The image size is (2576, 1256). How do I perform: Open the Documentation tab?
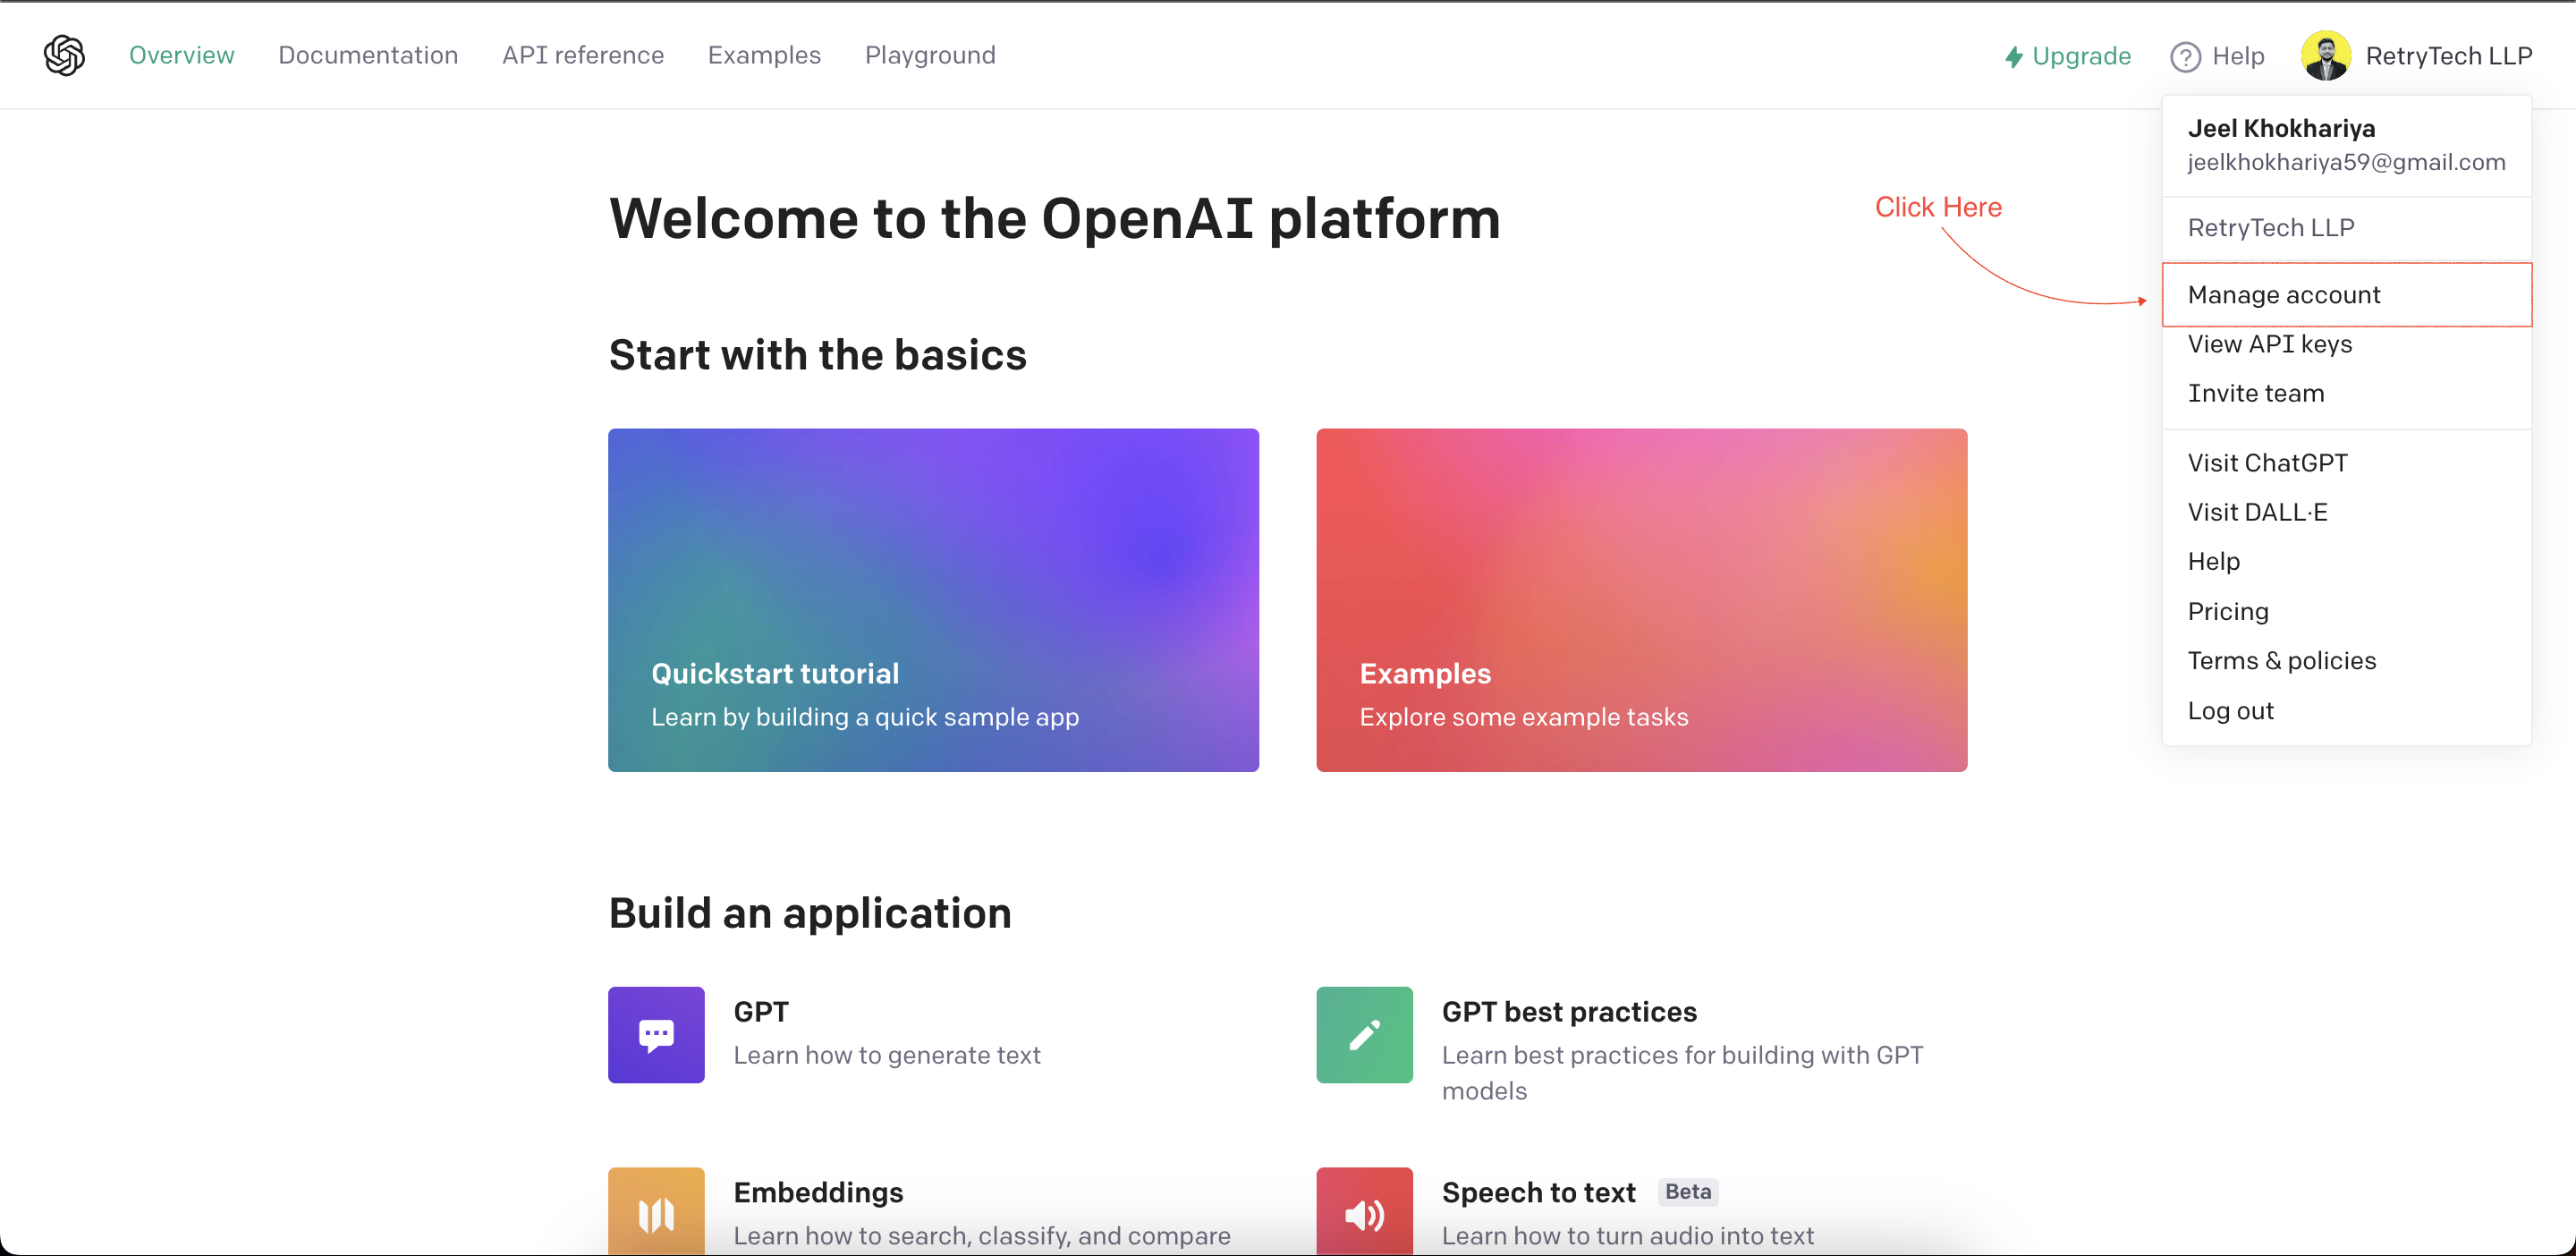[x=368, y=55]
